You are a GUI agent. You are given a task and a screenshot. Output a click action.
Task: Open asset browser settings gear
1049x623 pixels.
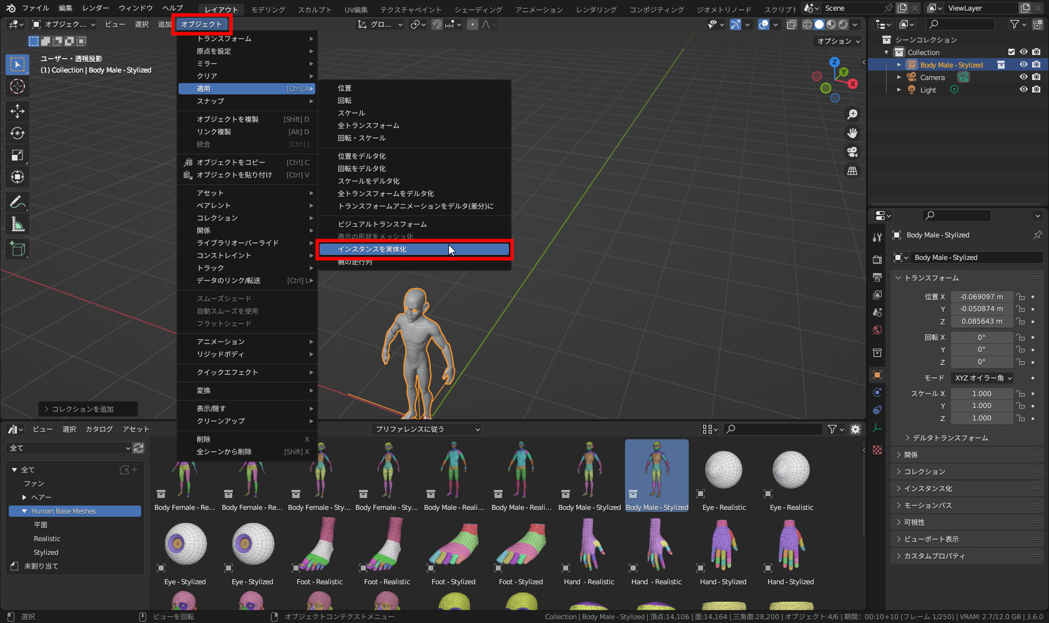(x=855, y=429)
